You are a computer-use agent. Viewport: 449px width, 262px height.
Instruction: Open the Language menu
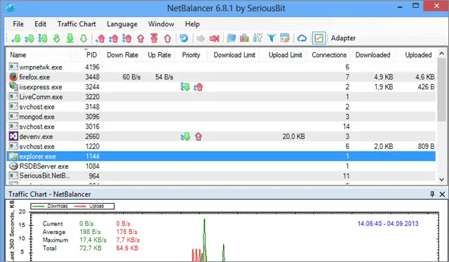(x=122, y=24)
